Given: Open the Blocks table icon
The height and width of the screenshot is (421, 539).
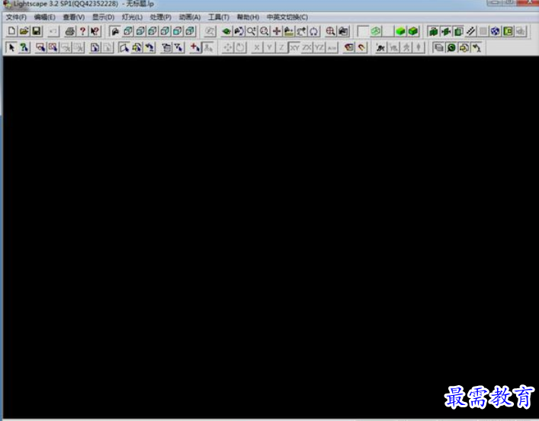Looking at the screenshot, I should click(x=464, y=47).
